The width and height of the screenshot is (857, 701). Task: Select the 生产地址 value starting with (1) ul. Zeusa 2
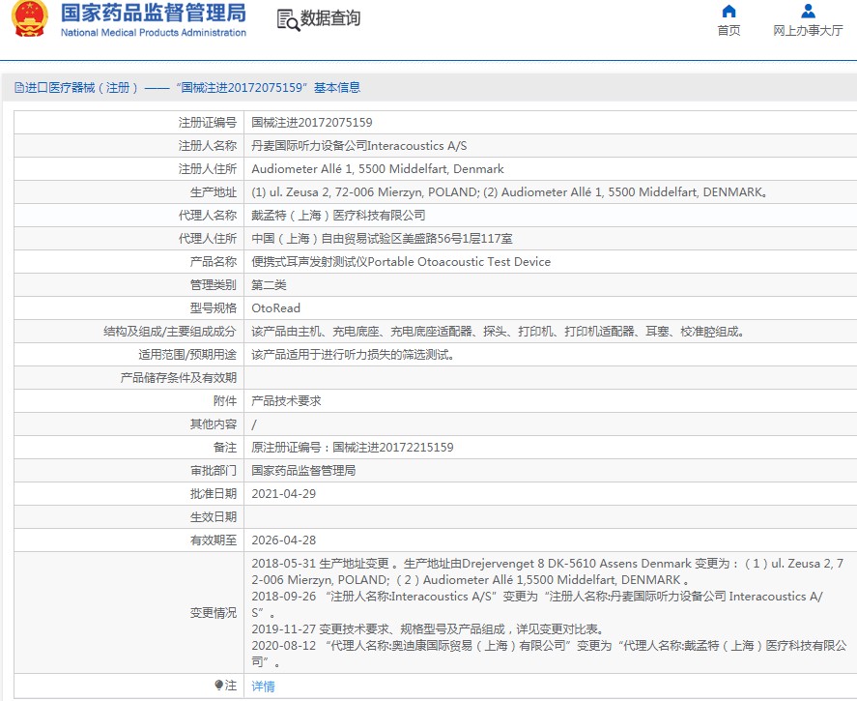(509, 192)
